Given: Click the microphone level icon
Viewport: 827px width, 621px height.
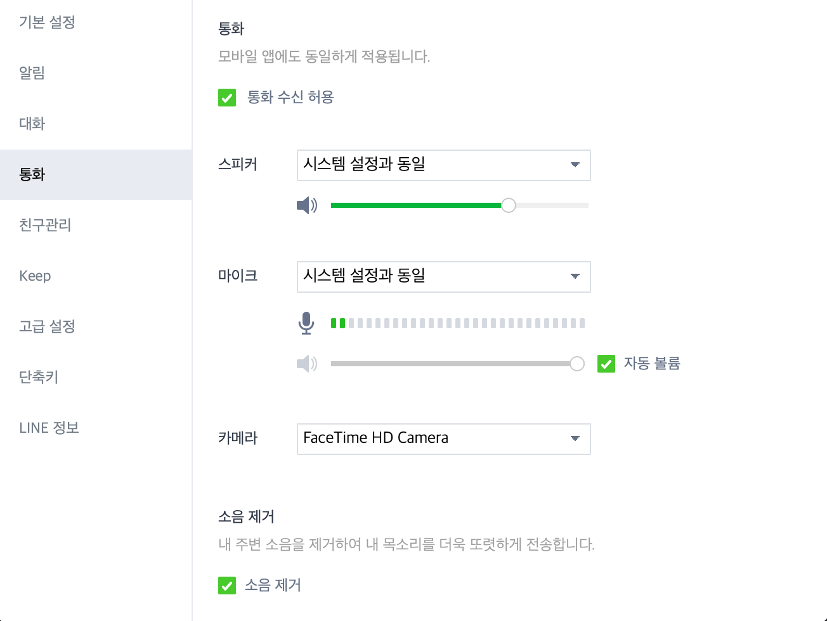Looking at the screenshot, I should tap(306, 323).
